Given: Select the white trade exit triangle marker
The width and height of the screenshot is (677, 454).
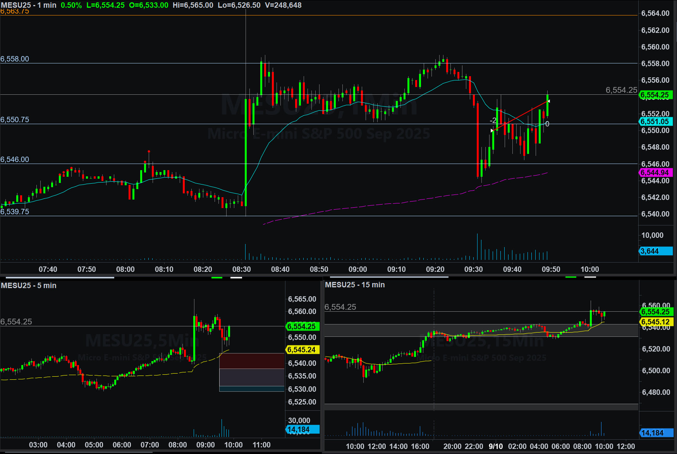Looking at the screenshot, I should click(x=548, y=101).
